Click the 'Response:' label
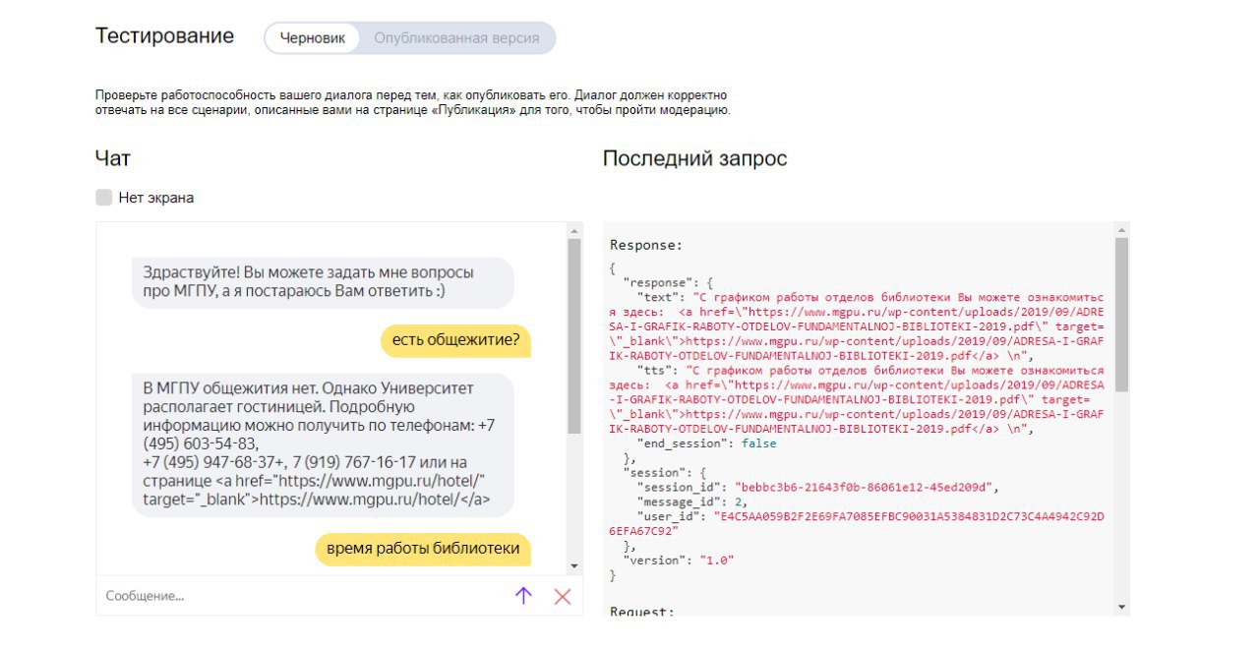This screenshot has height=649, width=1259. point(644,245)
